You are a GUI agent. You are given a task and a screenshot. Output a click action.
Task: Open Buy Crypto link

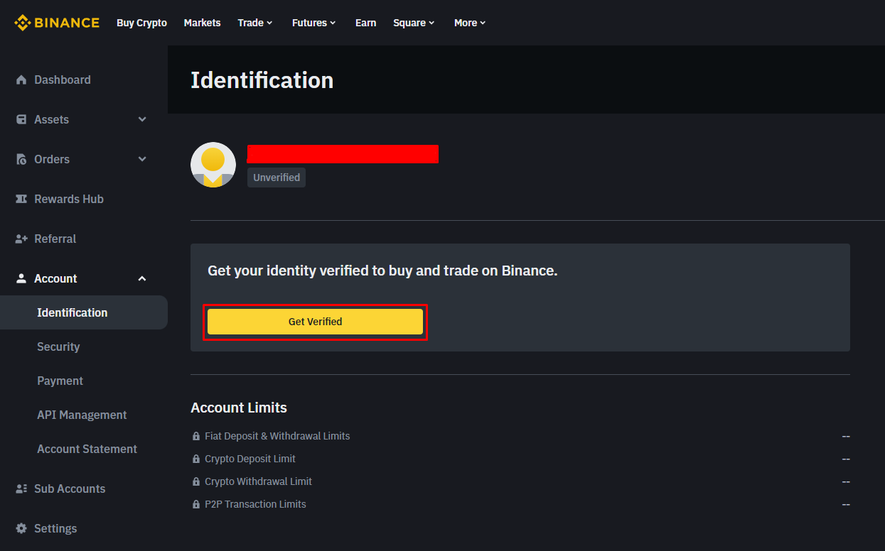(141, 23)
